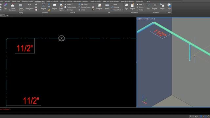The image size is (210, 118).
Task: Toggle the blue circular status bar icon
Action: [x=201, y=116]
